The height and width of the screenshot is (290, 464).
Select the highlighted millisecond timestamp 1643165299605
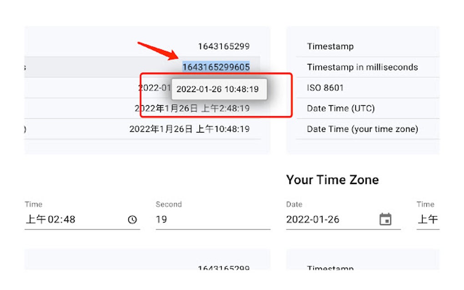(x=216, y=66)
